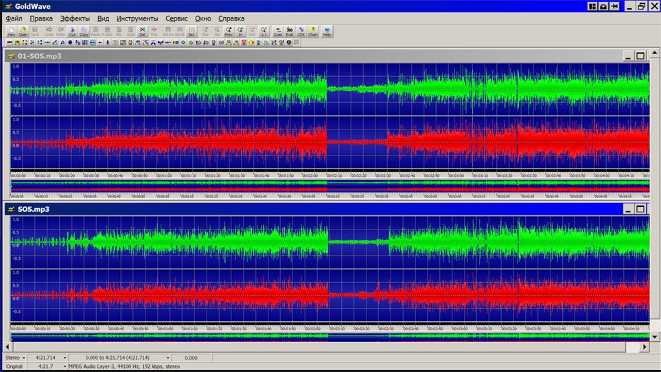Click the Cut toolbar icon
Viewport: 661px width, 372px height.
pos(72,31)
